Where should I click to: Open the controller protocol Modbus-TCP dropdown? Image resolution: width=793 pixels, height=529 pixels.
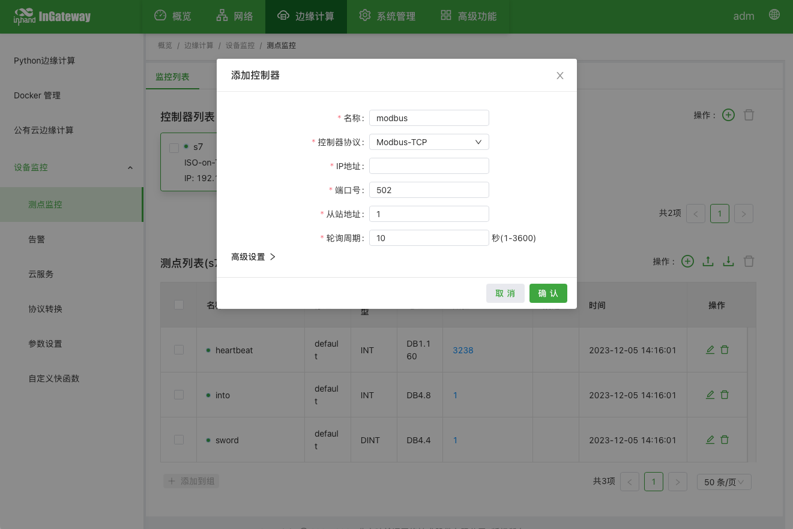tap(429, 142)
